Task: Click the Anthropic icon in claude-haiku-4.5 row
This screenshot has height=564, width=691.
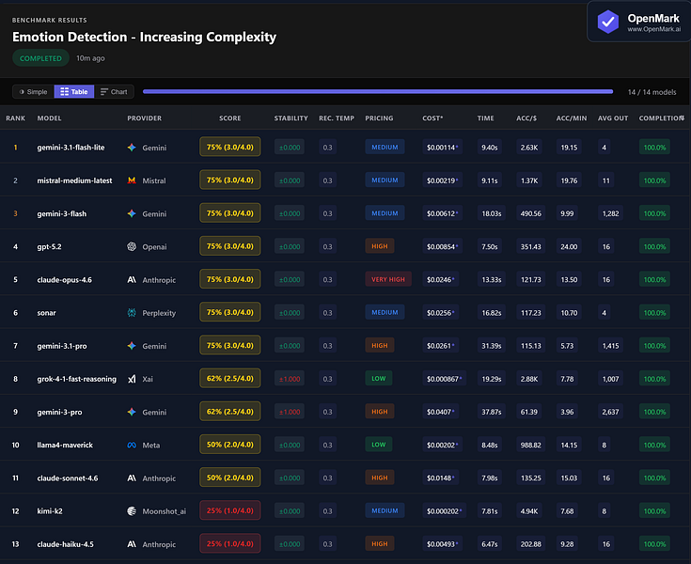Action: point(132,543)
